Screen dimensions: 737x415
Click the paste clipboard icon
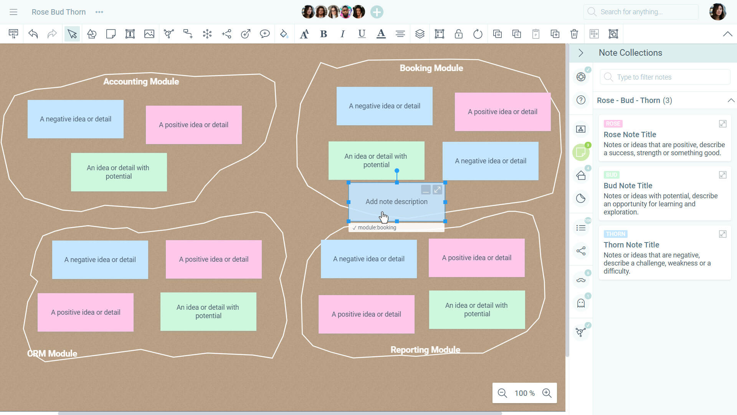[x=535, y=34]
